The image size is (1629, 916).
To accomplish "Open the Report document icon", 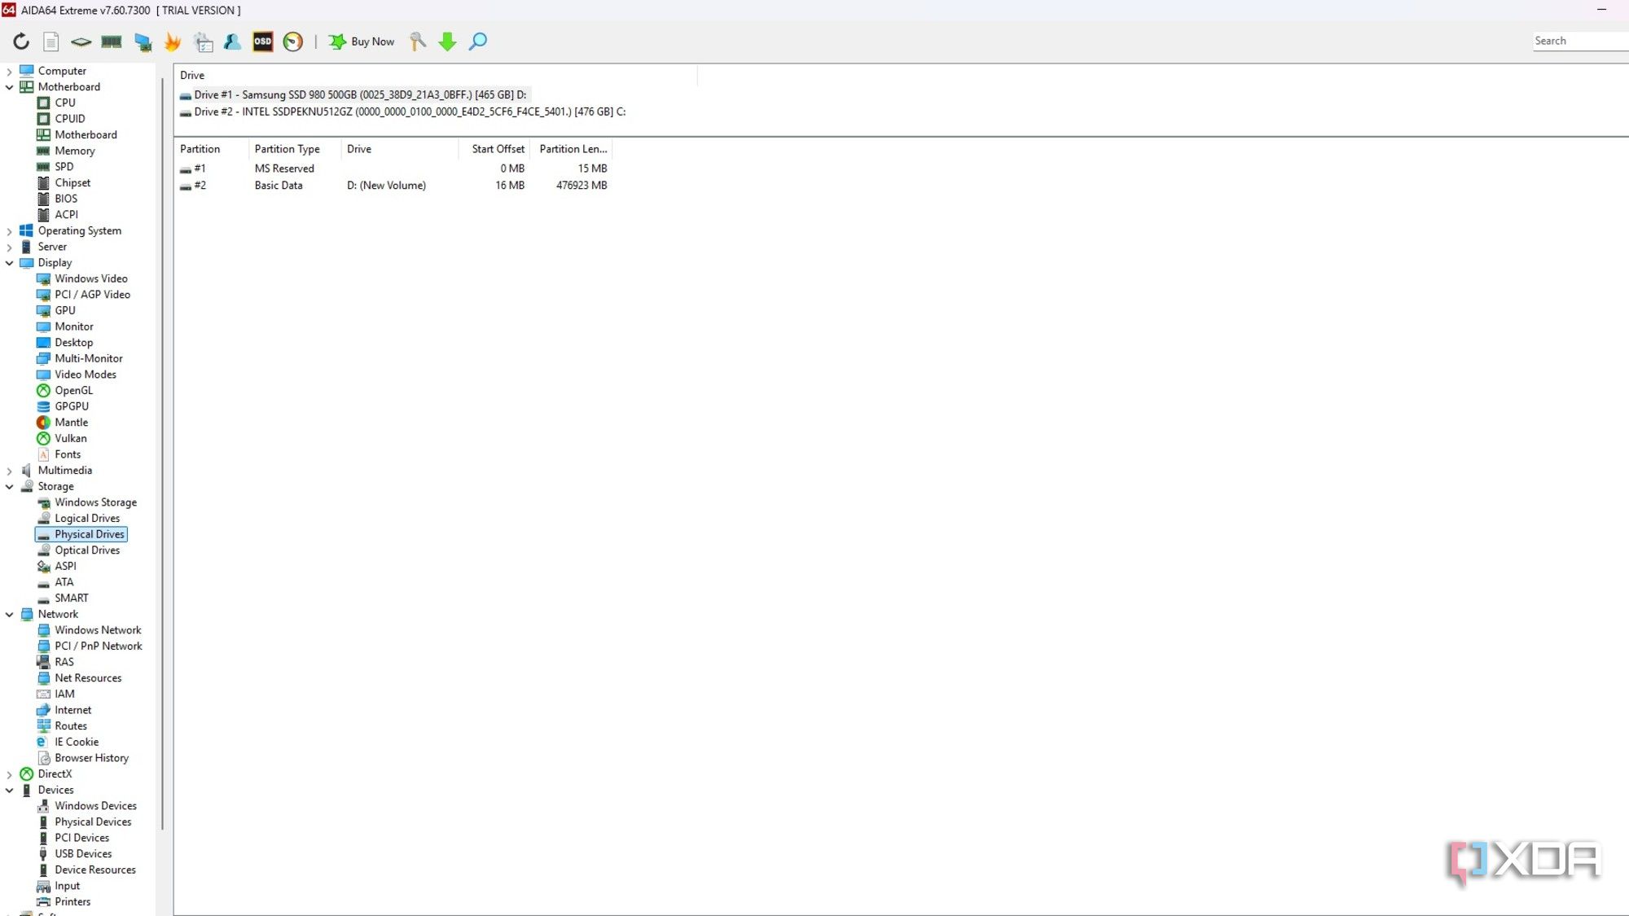I will (50, 42).
